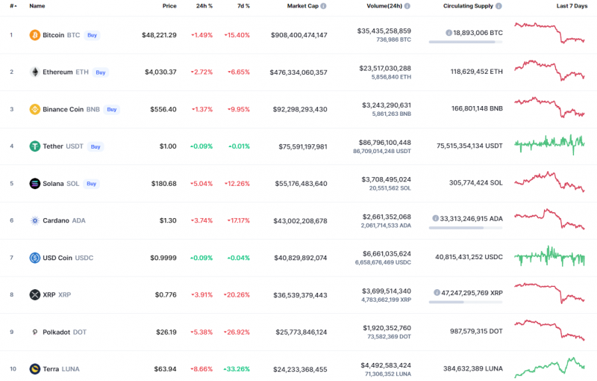Open Volume(24h) info tooltip icon
The width and height of the screenshot is (597, 381).
coord(407,6)
